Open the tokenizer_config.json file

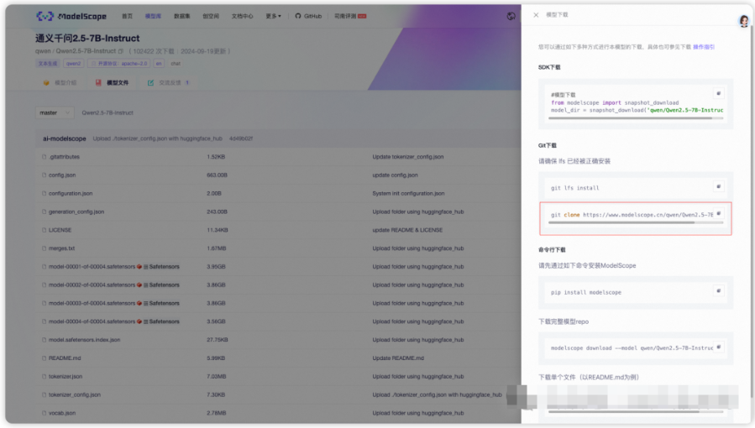click(75, 394)
